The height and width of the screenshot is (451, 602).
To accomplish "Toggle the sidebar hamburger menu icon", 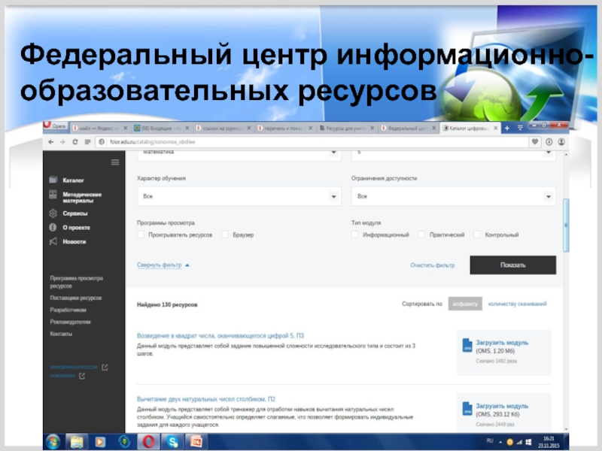I will 115,162.
